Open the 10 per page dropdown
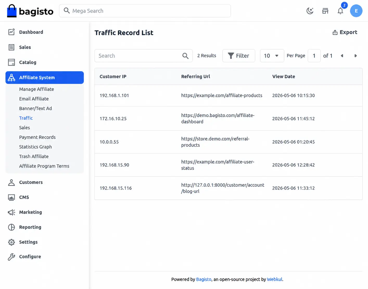This screenshot has width=368, height=289. [272, 56]
